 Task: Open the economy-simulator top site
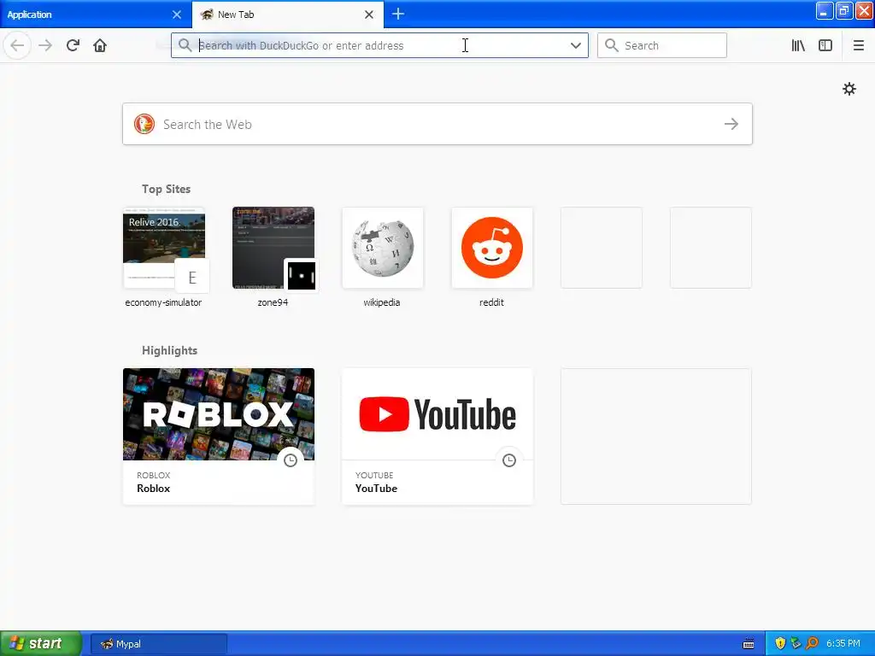(x=163, y=248)
